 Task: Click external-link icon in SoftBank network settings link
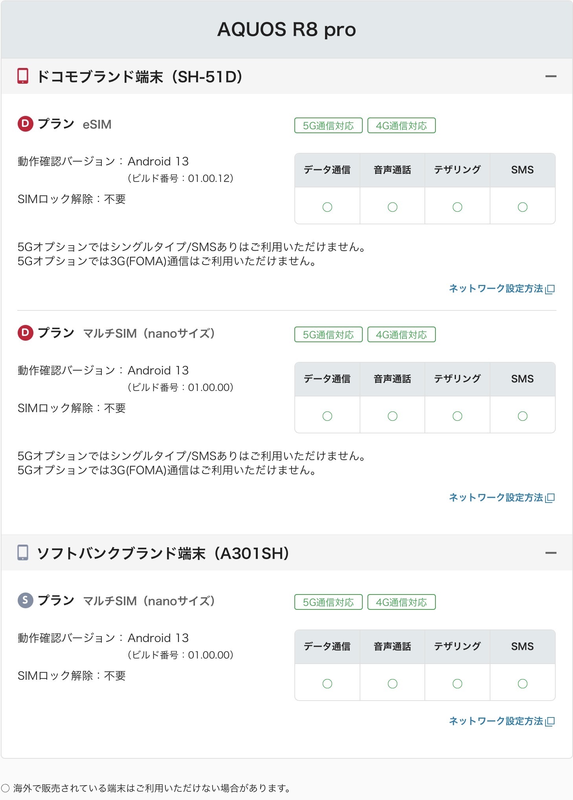550,721
